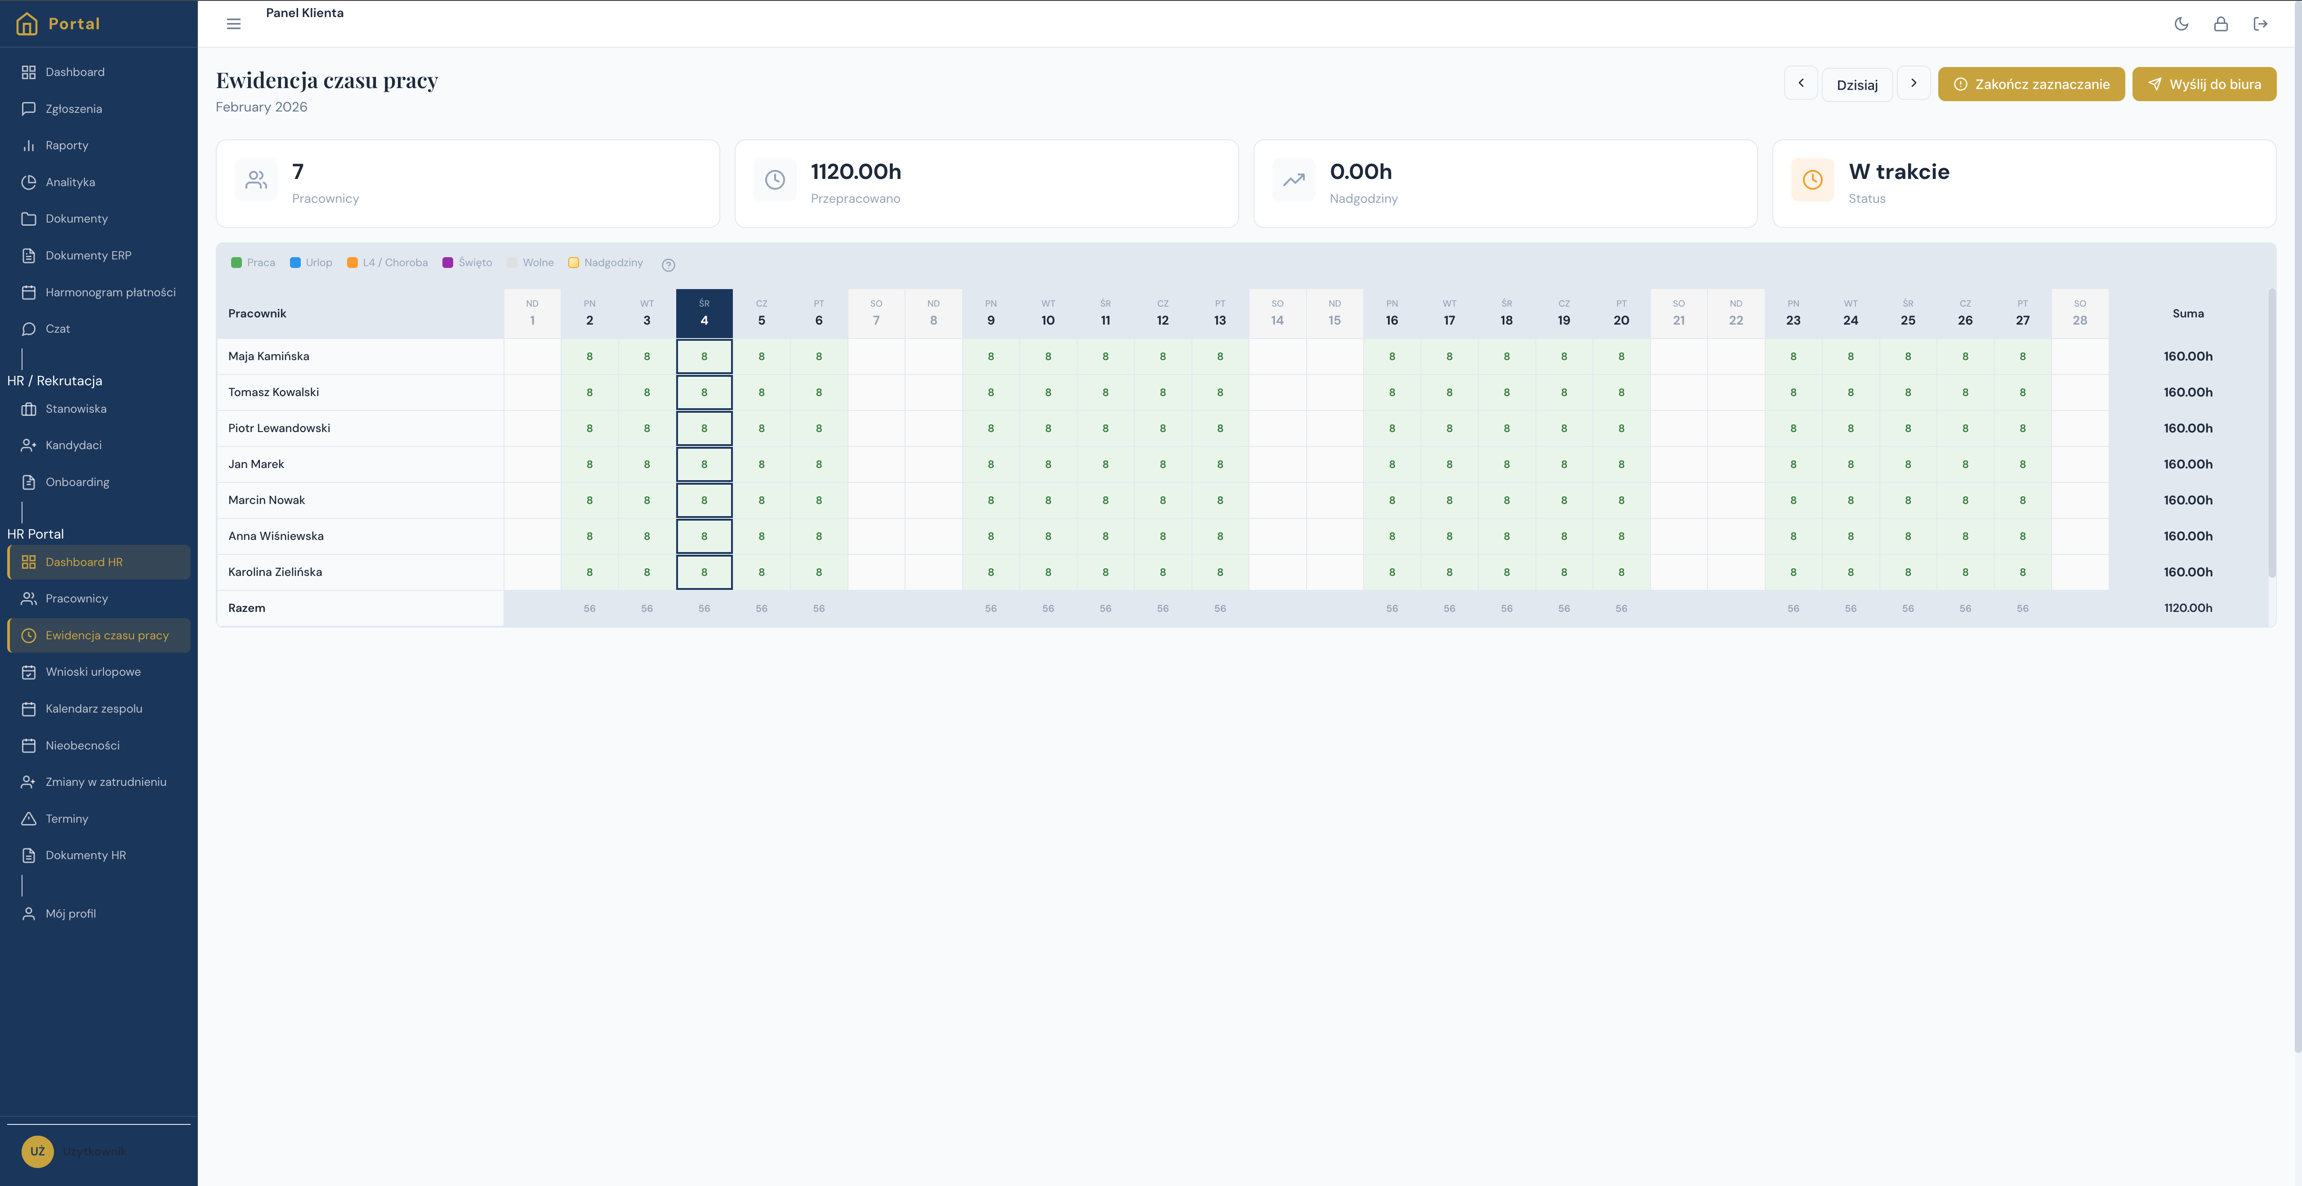Click the logout icon top right
Screen dimensions: 2302x1186
[x=2260, y=24]
